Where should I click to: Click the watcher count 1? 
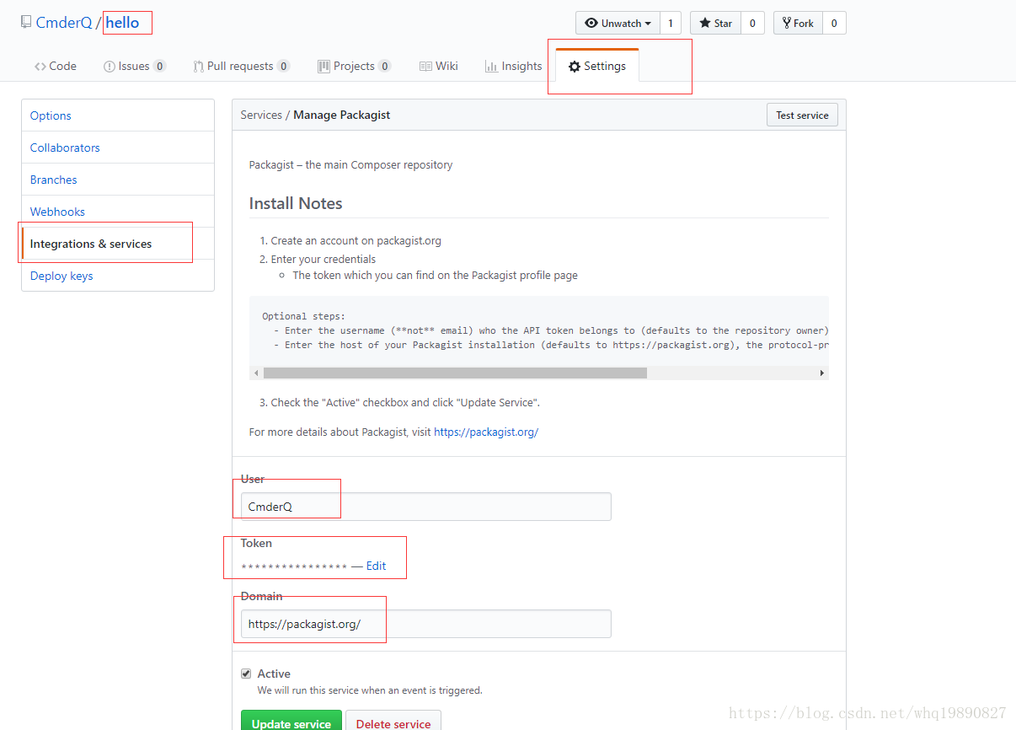click(x=671, y=23)
